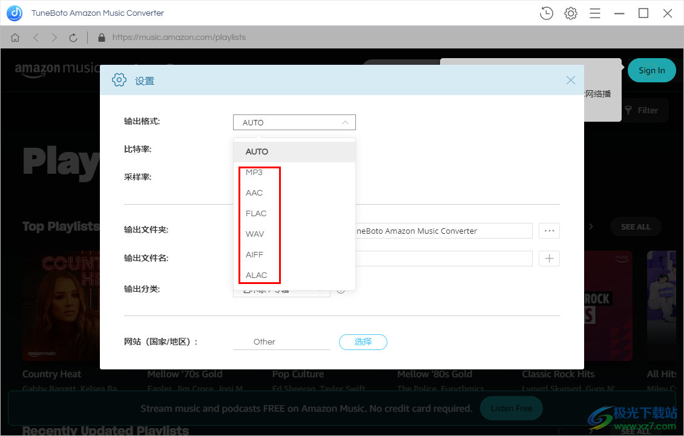Open the Filter button on Amazon page
The width and height of the screenshot is (684, 436).
[x=641, y=110]
